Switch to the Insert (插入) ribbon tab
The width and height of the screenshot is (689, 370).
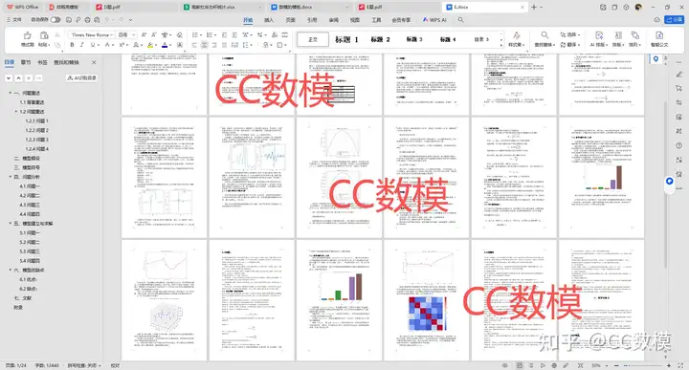pyautogui.click(x=269, y=20)
